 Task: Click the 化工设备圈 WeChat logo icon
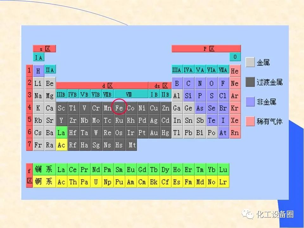[x=248, y=214]
